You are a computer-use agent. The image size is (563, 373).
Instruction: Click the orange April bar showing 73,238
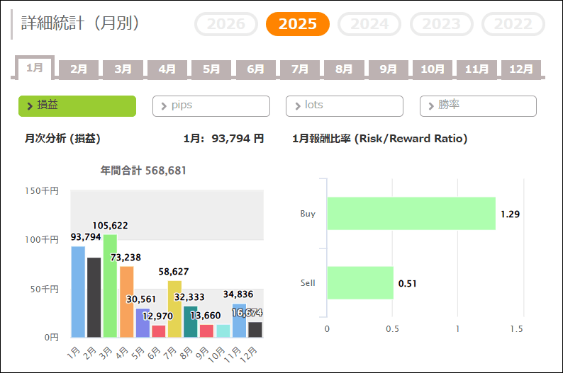click(x=126, y=302)
